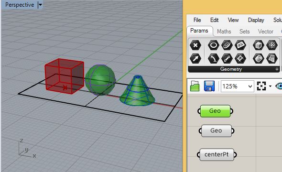The width and height of the screenshot is (282, 172).
Task: Switch to the Maths tab
Action: pyautogui.click(x=224, y=32)
